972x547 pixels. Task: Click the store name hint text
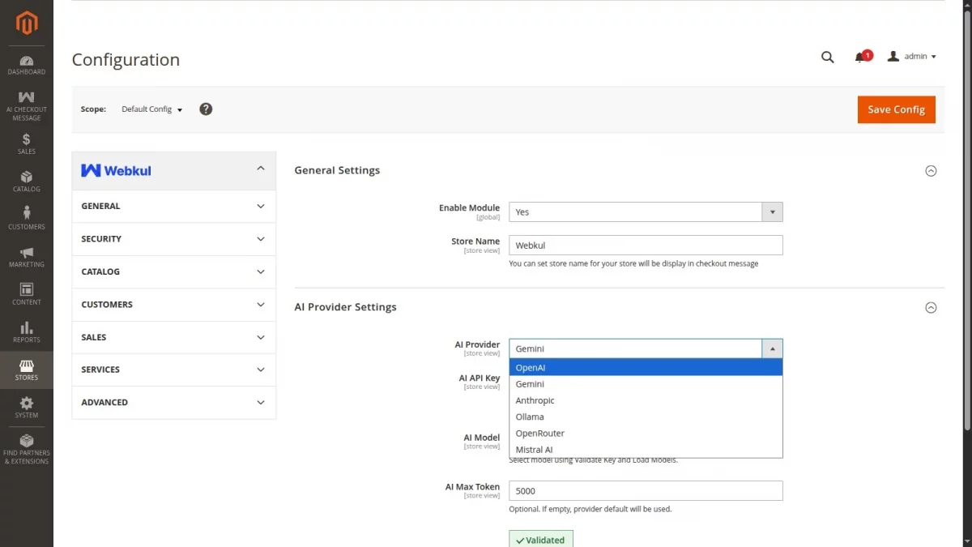pos(633,263)
